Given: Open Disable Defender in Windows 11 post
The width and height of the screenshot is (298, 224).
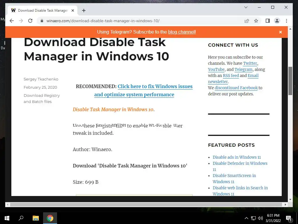Looking at the screenshot, I should pyautogui.click(x=240, y=166).
